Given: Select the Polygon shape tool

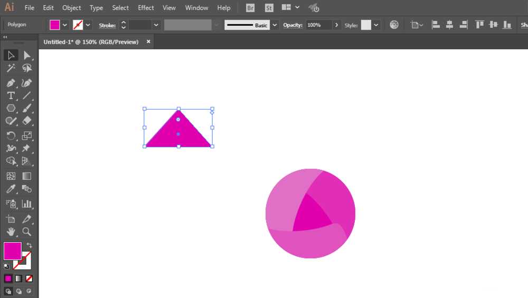Looking at the screenshot, I should (11, 108).
